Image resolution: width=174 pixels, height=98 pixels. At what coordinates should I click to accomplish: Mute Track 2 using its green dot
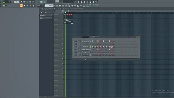(63, 23)
